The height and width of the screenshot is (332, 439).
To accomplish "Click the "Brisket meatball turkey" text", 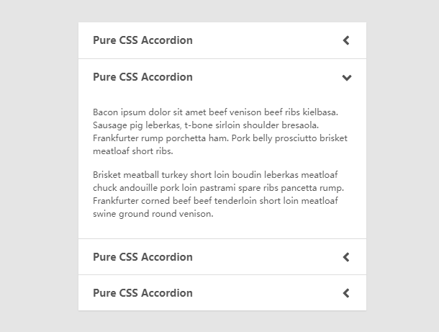I will pyautogui.click(x=140, y=175).
